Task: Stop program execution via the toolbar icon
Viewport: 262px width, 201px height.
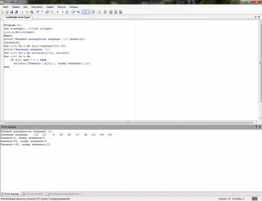Action: 62,12
